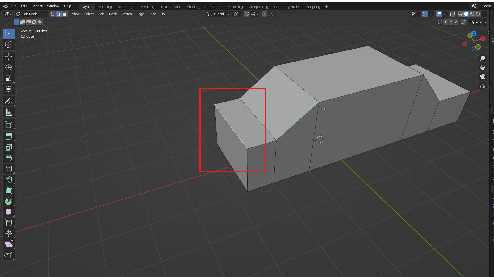Select the Annotate tool
This screenshot has width=494, height=277.
[x=9, y=101]
